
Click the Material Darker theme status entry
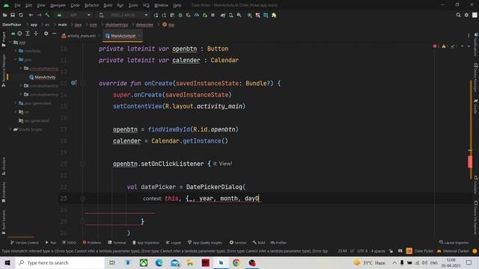[453, 251]
